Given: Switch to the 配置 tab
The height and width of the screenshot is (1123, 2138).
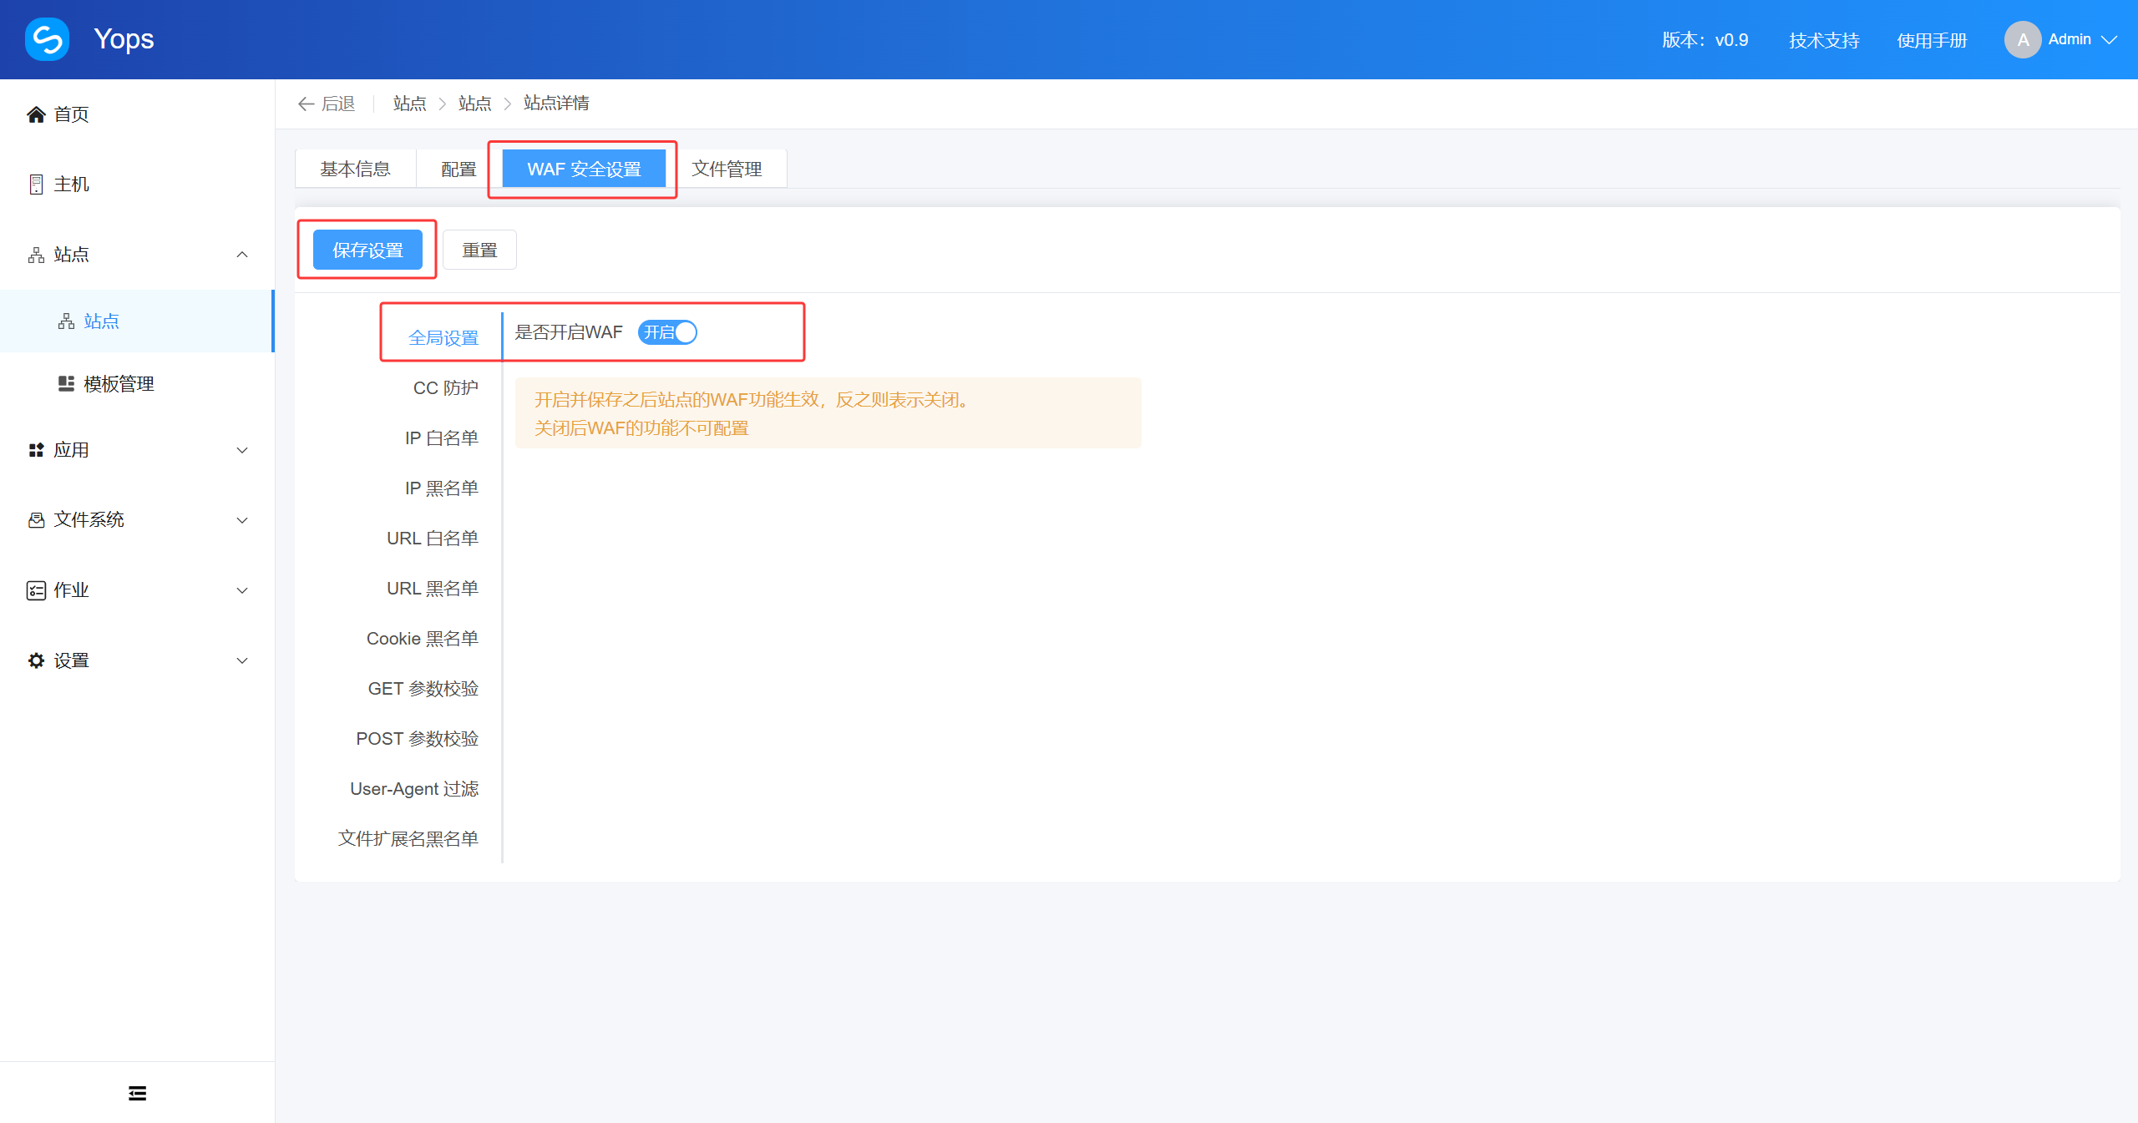Looking at the screenshot, I should [x=459, y=169].
